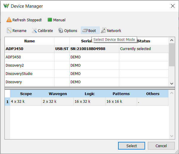Select the Discovery device row
The image size is (179, 154).
click(x=87, y=82)
